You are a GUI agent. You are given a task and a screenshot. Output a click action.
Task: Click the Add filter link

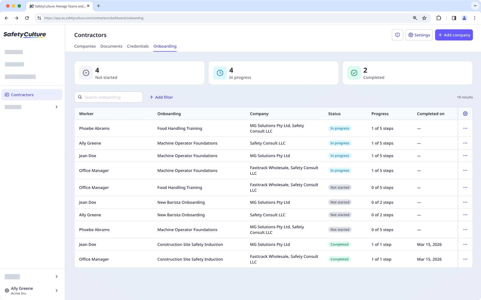click(x=161, y=97)
